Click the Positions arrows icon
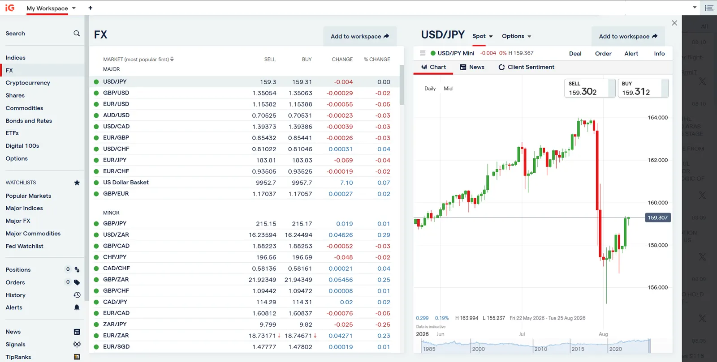Screen dimensions: 717x362 tap(77, 270)
